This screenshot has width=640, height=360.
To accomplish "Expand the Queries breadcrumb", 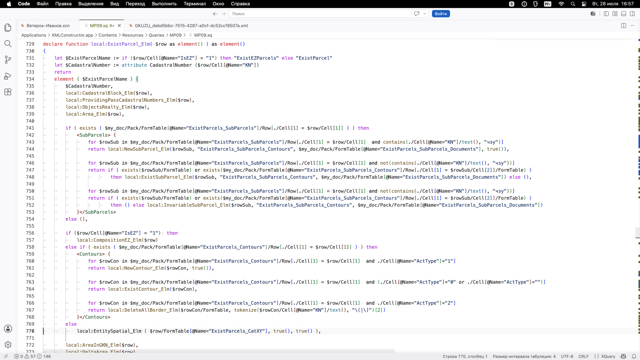I will point(156,35).
